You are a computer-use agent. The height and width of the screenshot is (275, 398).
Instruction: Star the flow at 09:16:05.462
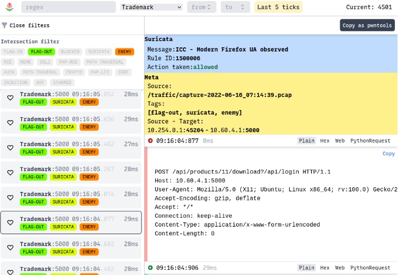(10, 147)
